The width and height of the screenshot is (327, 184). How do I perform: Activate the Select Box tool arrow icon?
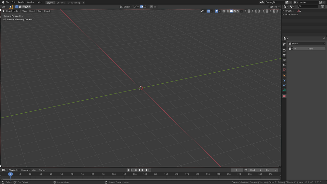click(x=11, y=7)
